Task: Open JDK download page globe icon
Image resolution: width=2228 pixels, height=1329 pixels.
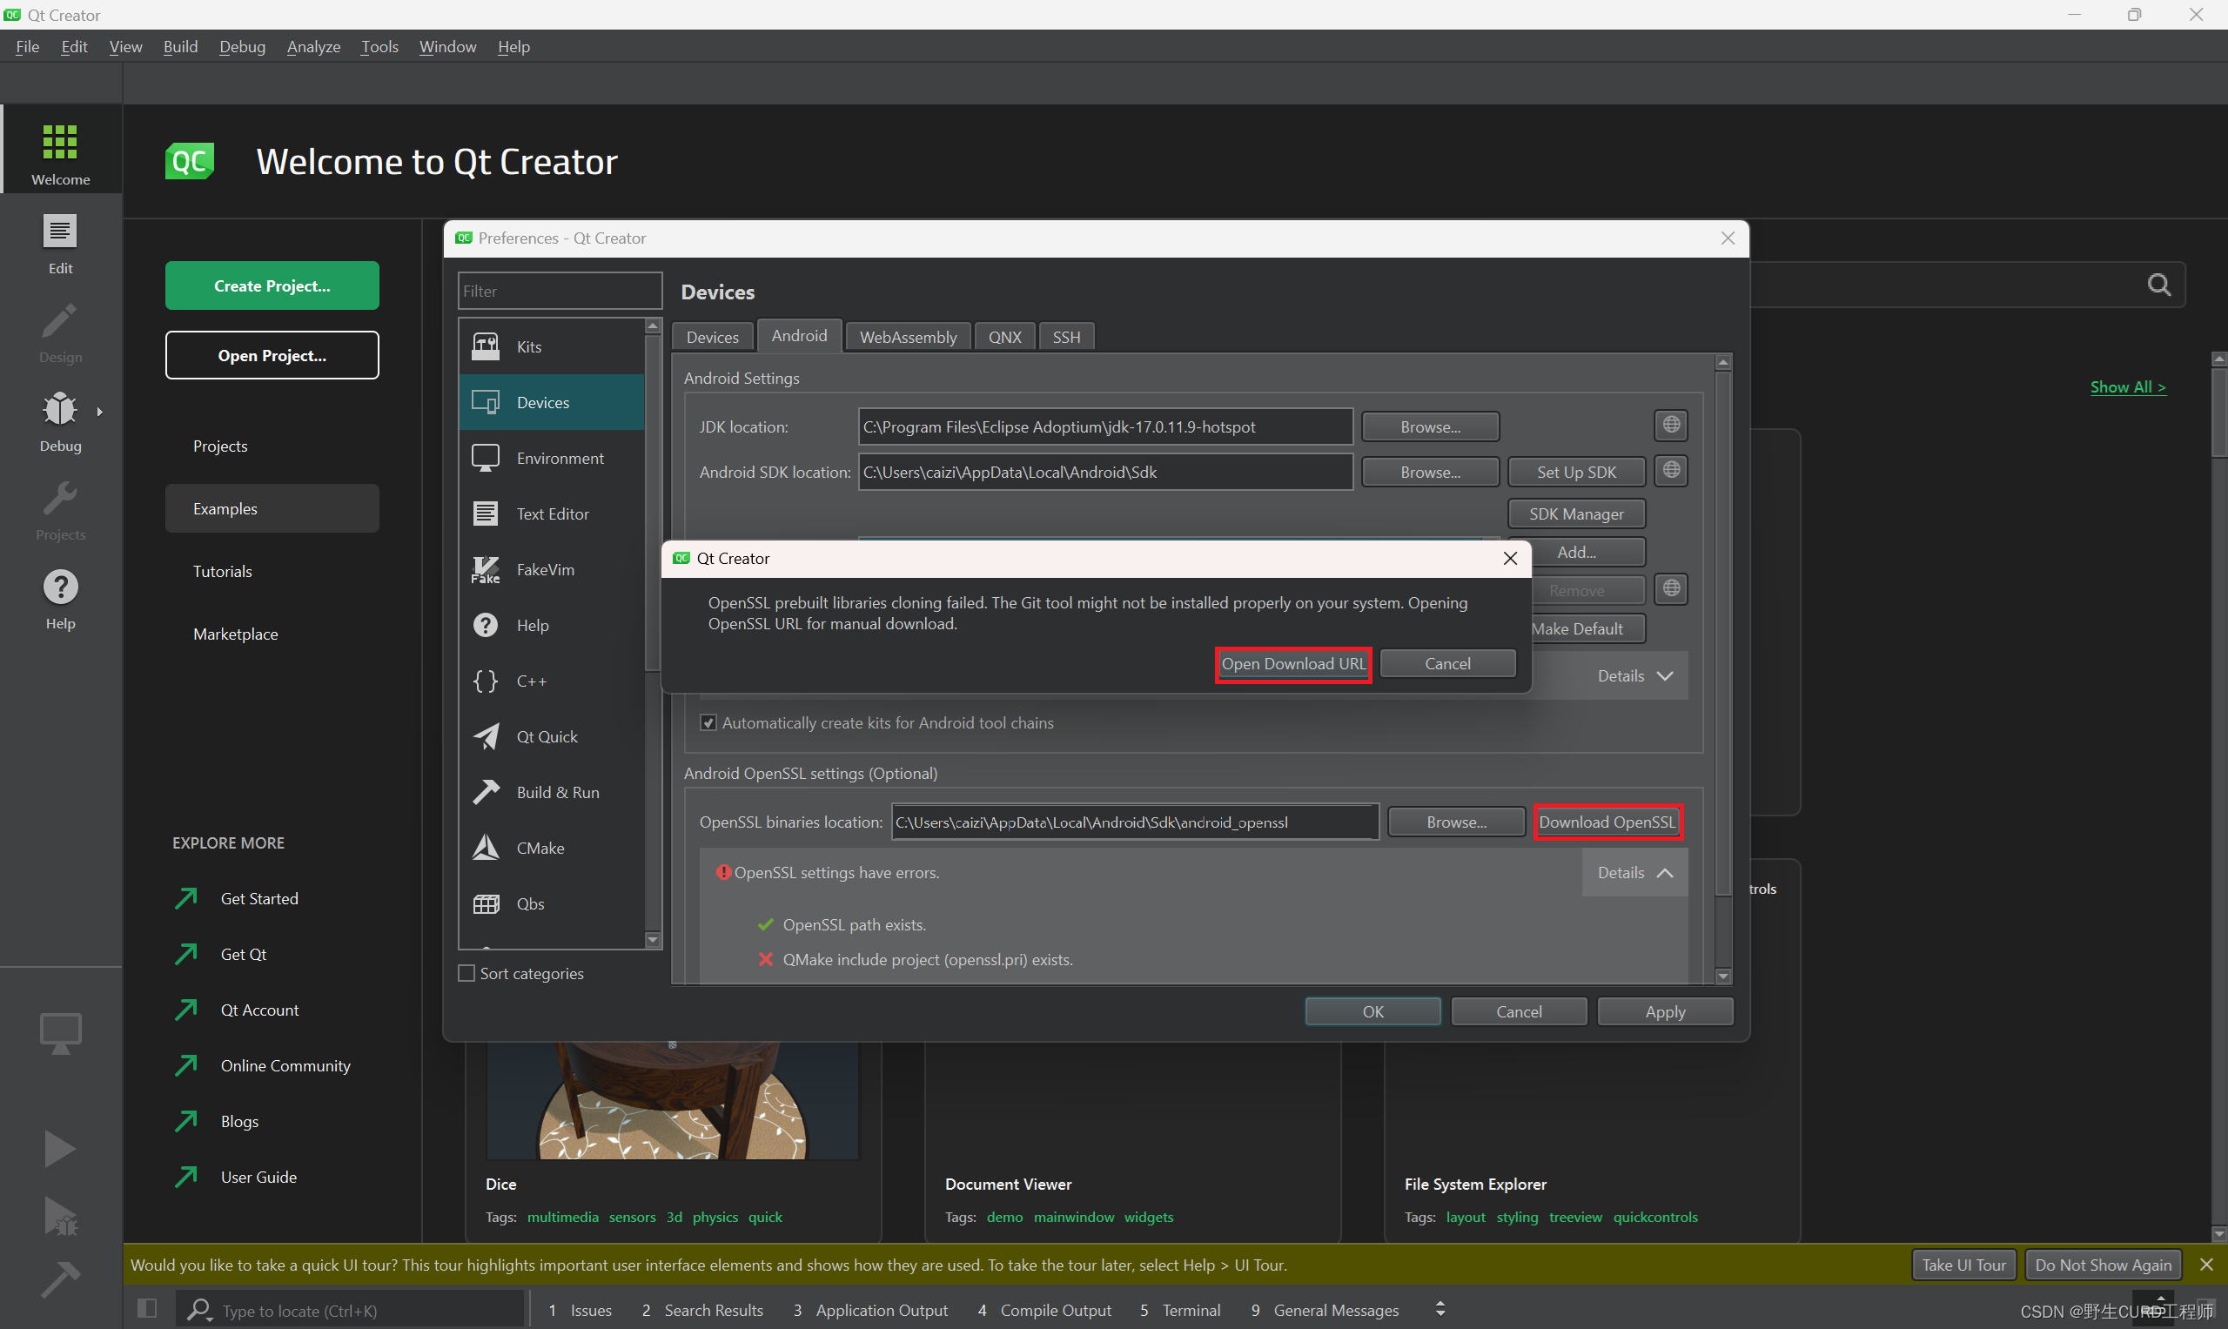Action: [x=1671, y=425]
